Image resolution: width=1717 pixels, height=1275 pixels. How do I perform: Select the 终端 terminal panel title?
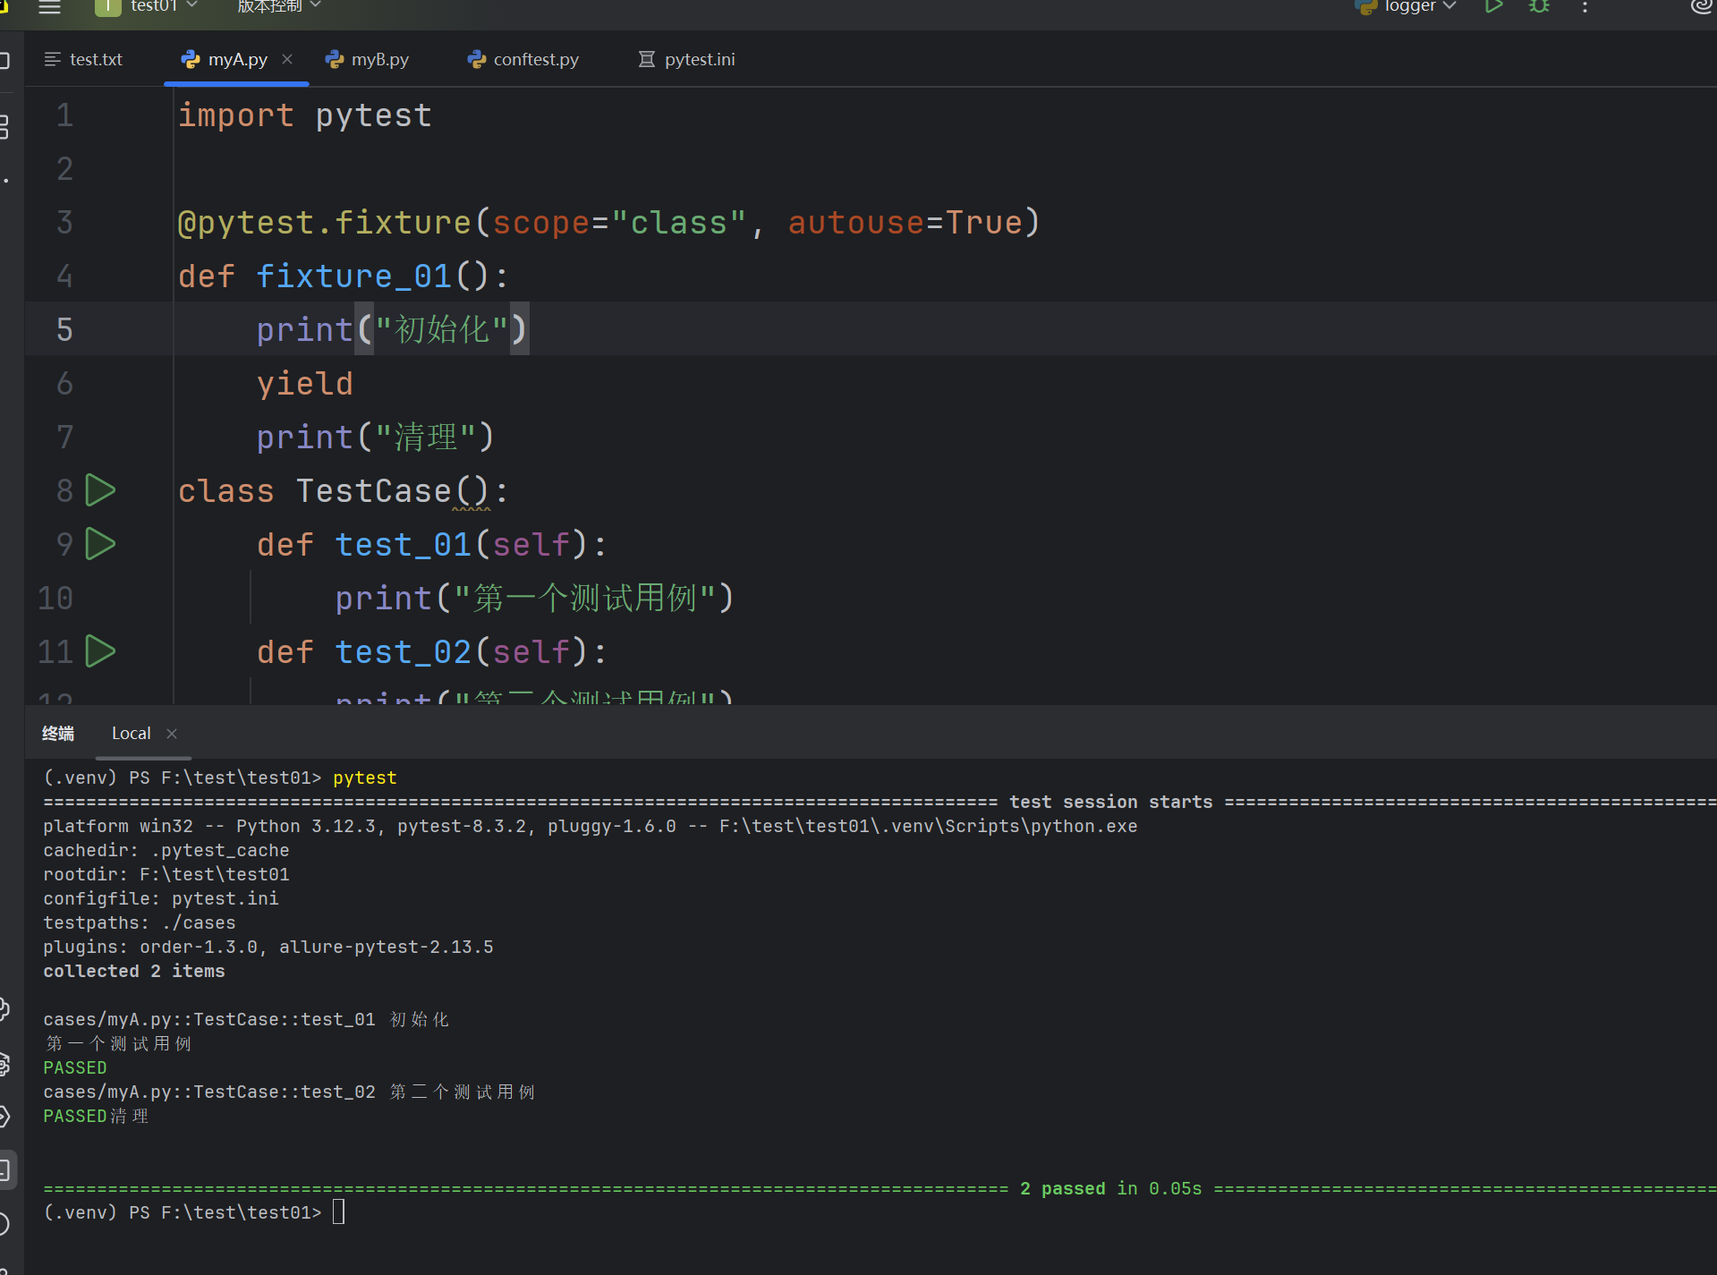(58, 734)
